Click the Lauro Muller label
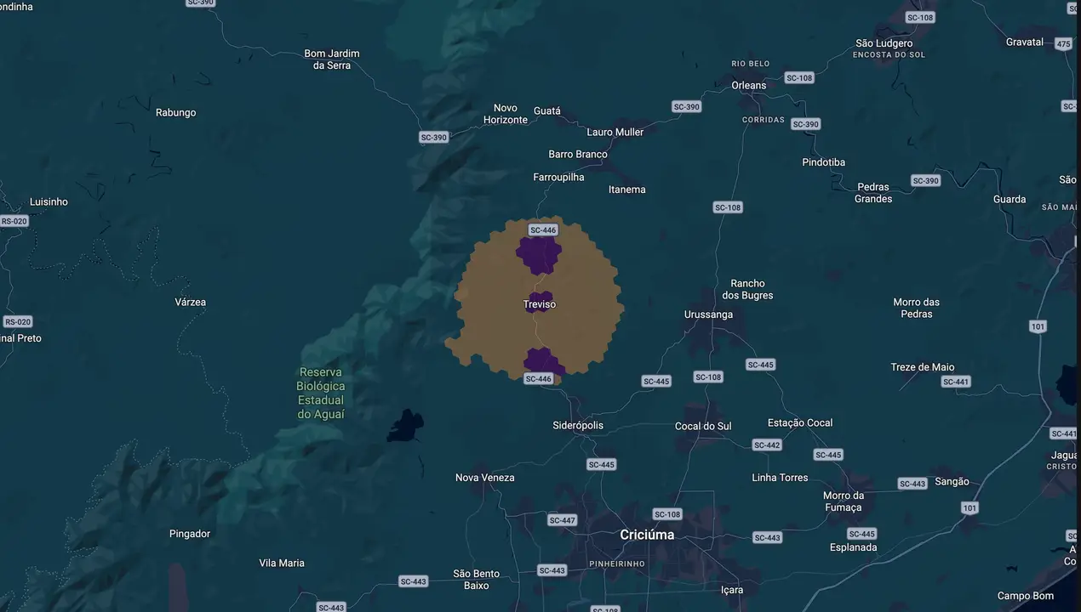1081x612 pixels. (x=615, y=132)
